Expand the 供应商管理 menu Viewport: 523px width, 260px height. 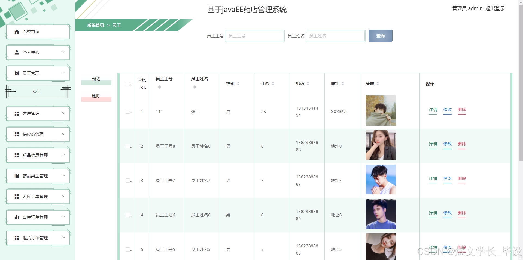pos(64,134)
